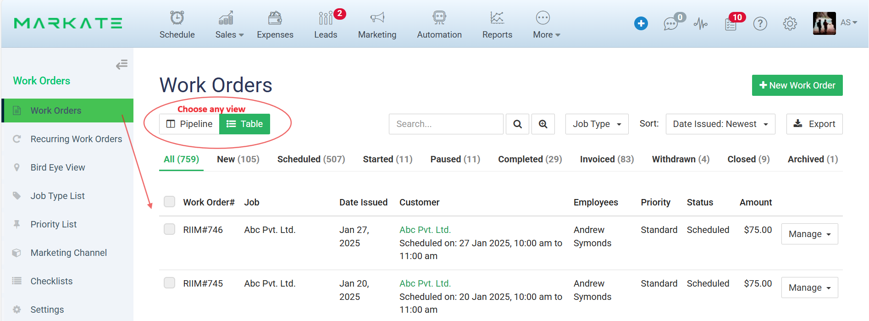Select the Started (11) tab
The height and width of the screenshot is (321, 869).
point(387,159)
